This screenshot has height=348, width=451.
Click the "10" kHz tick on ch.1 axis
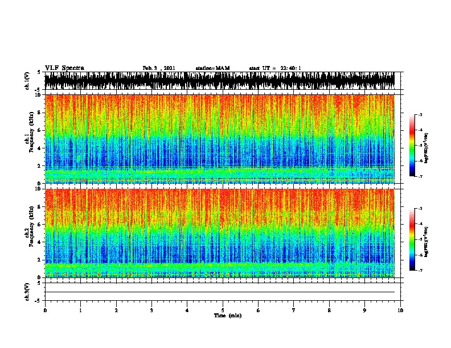tap(39, 95)
